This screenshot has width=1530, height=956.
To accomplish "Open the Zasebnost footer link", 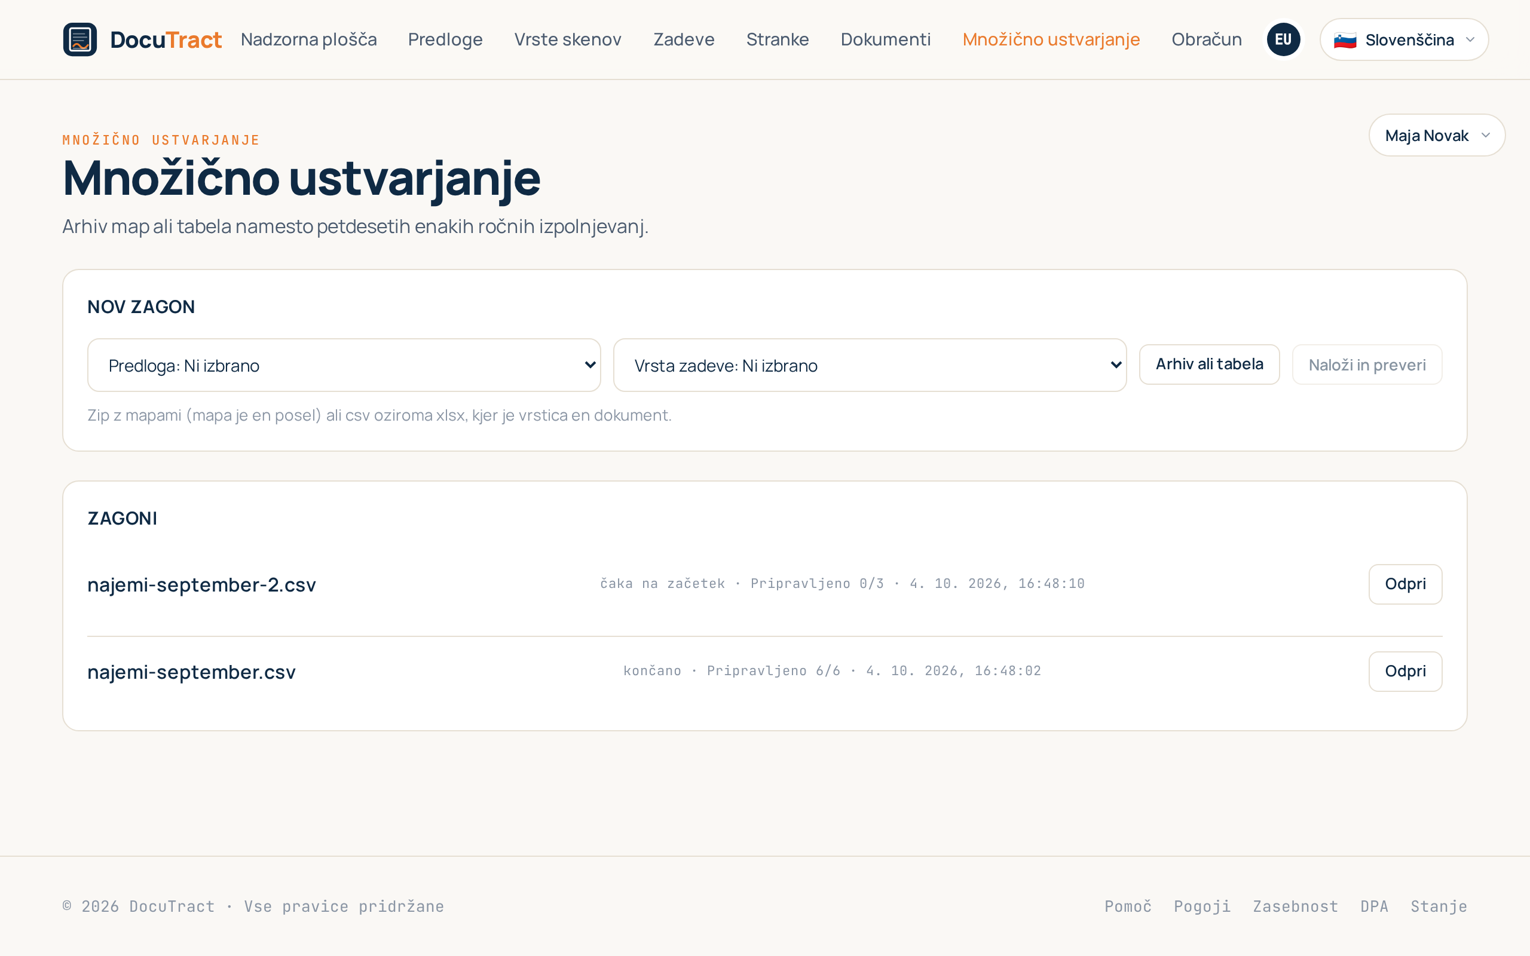I will coord(1296,906).
